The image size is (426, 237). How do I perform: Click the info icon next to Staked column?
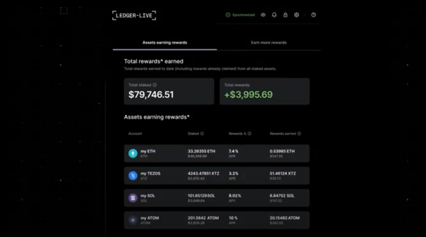point(202,134)
